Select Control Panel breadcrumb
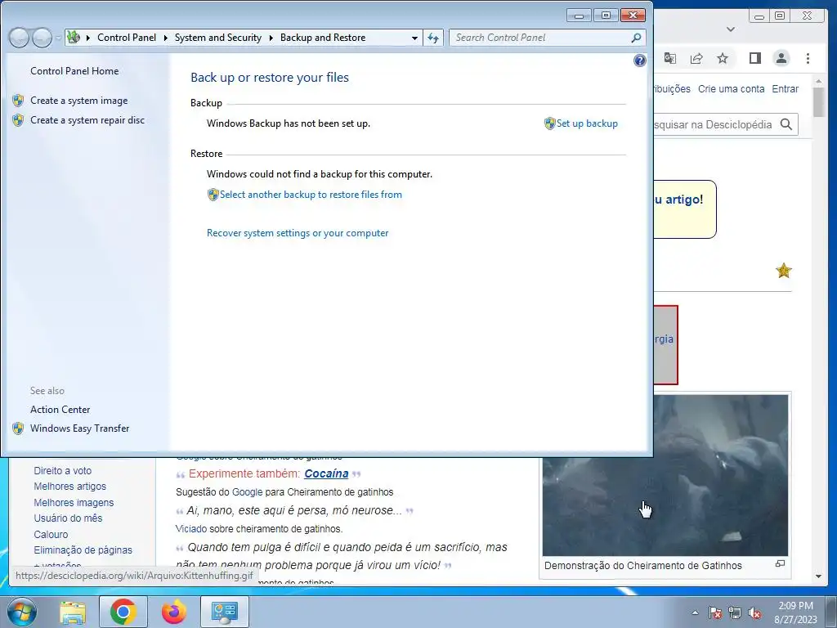This screenshot has height=628, width=837. pos(127,38)
